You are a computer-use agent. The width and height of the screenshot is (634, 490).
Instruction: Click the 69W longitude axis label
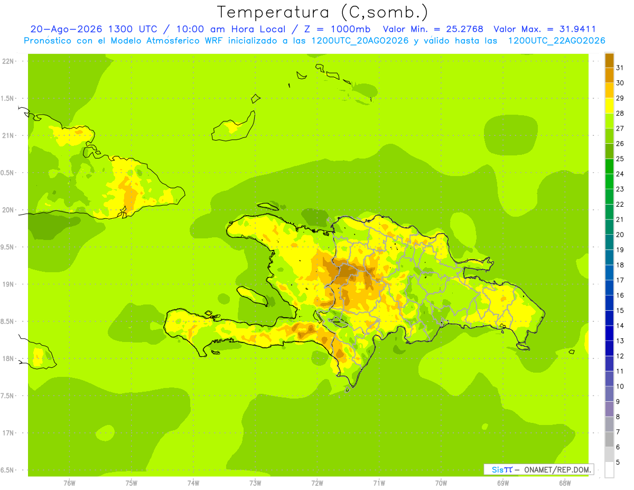pyautogui.click(x=503, y=483)
